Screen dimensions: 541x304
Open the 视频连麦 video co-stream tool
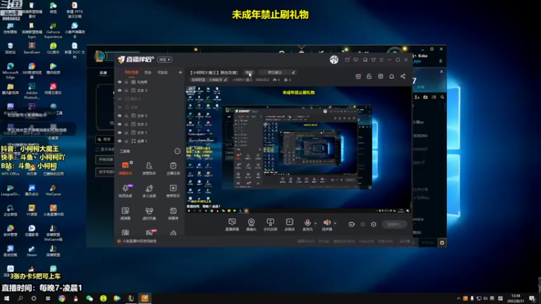[125, 191]
